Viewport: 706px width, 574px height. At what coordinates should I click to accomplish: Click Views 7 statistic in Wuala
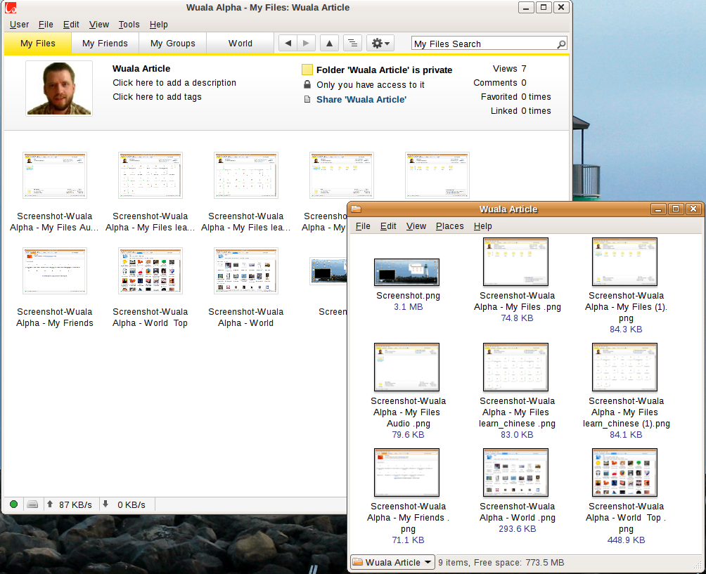(509, 68)
